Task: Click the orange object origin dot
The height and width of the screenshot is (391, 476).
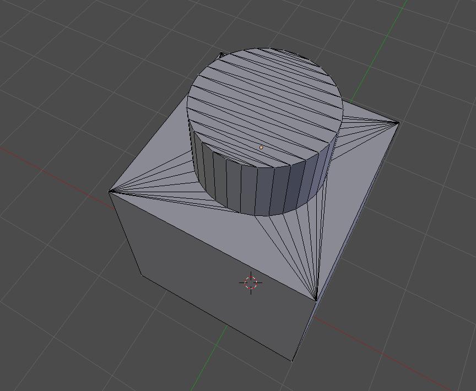Action: 261,148
